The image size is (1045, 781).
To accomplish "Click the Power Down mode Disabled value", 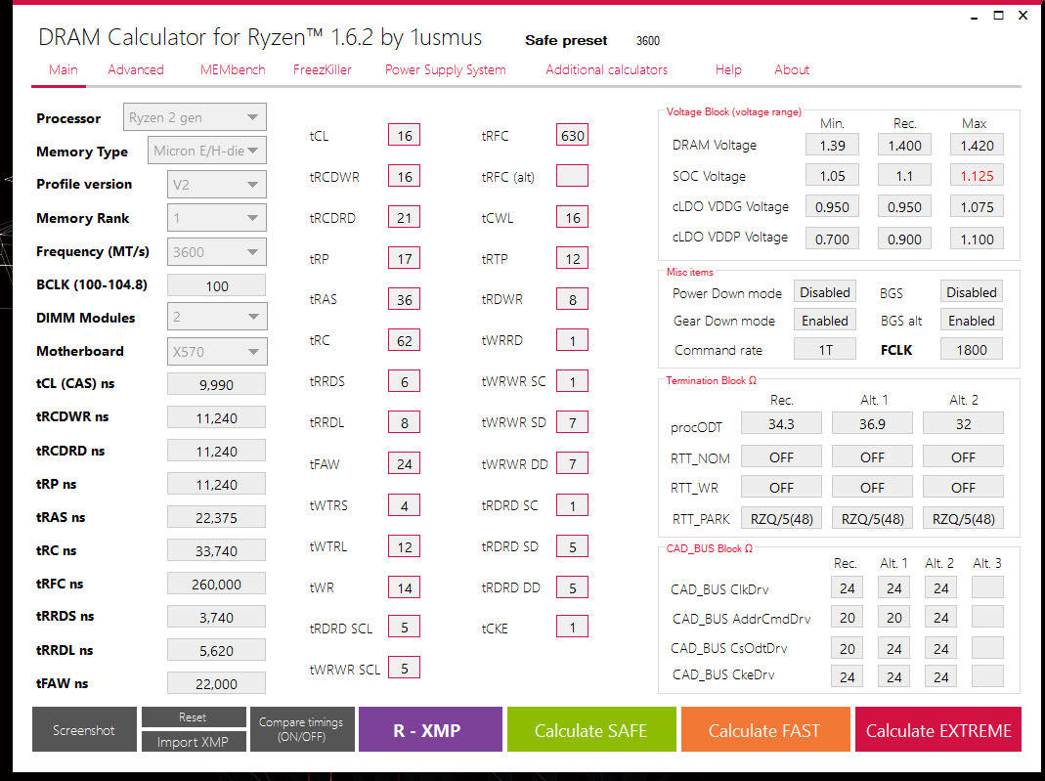I will 824,292.
